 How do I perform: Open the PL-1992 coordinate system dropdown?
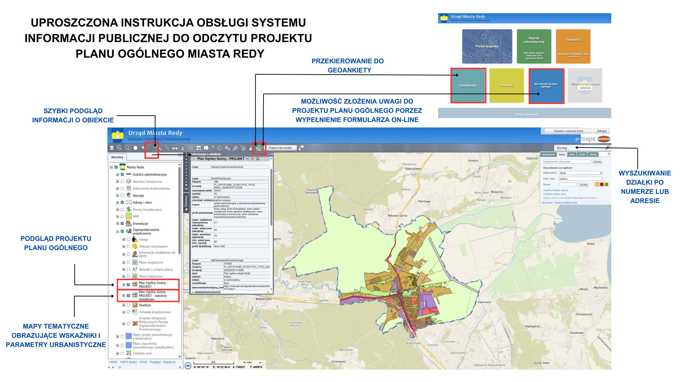pos(253,363)
